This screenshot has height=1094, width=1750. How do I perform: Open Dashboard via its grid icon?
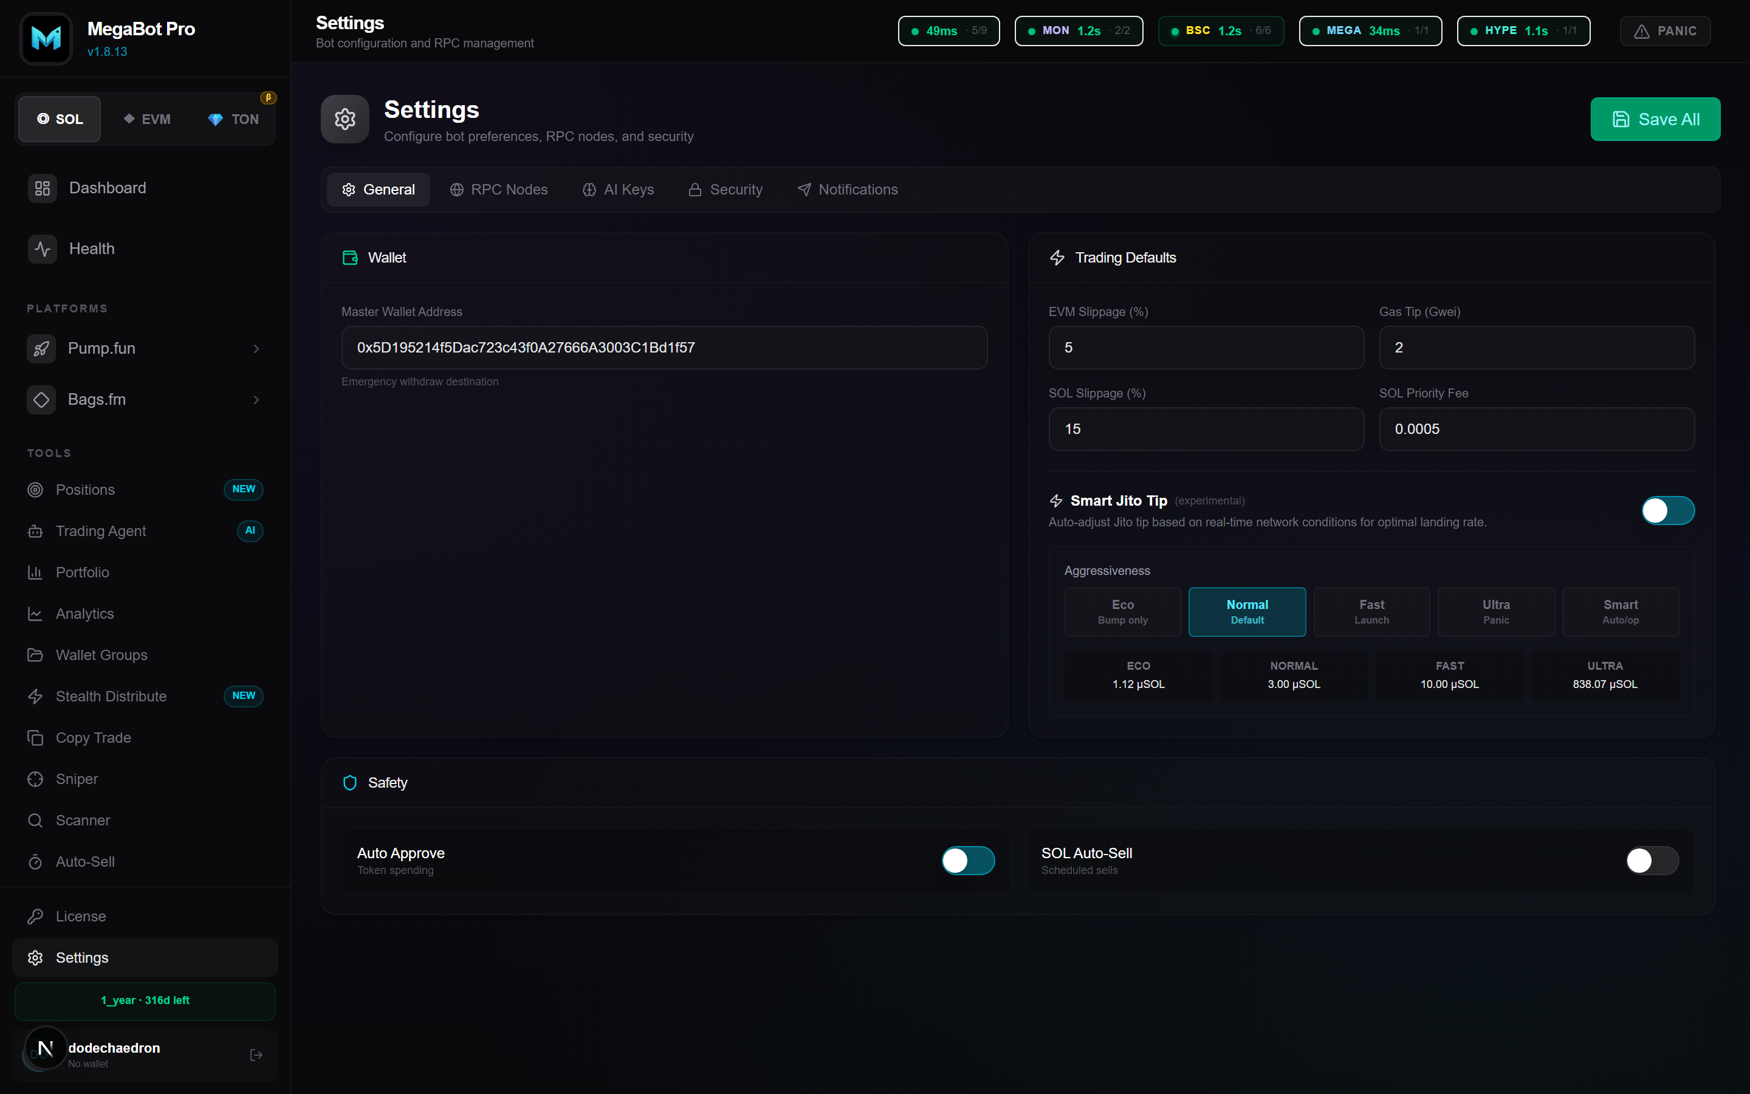(x=43, y=188)
